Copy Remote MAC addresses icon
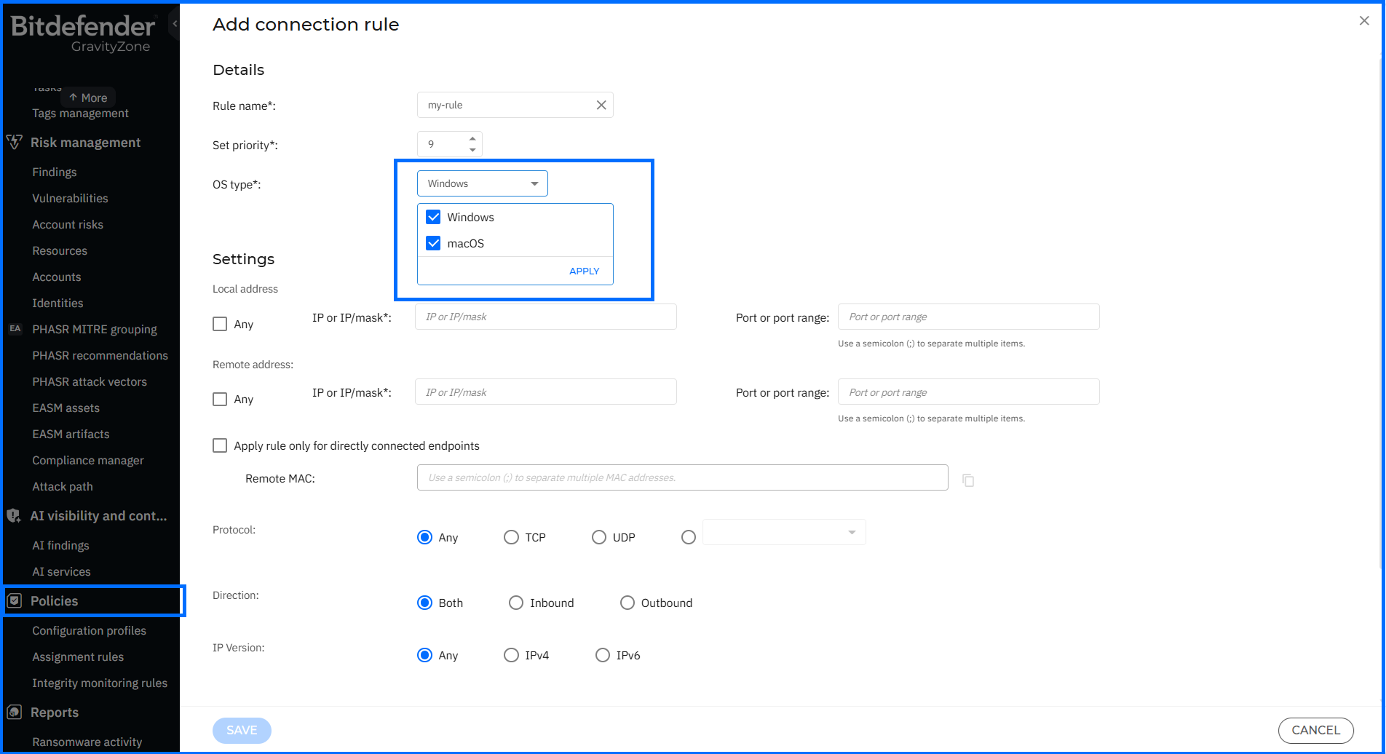Viewport: 1386px width, 754px height. click(968, 480)
